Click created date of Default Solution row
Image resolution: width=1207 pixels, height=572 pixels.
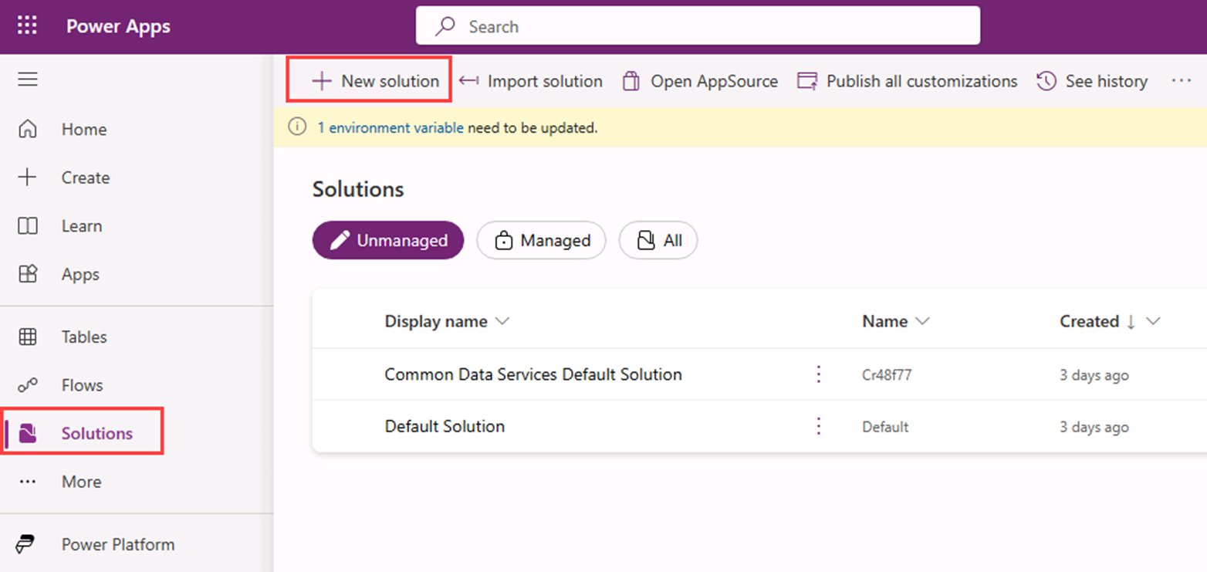coord(1094,427)
